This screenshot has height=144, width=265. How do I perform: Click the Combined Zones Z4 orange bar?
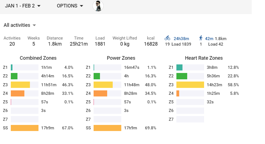17,93
